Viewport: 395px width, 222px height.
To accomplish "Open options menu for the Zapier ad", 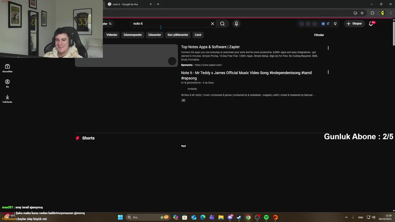I will point(328,48).
